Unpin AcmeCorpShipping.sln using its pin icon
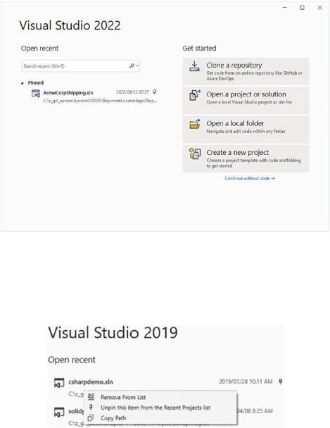Viewport: 330px width, 428px height. coord(154,92)
